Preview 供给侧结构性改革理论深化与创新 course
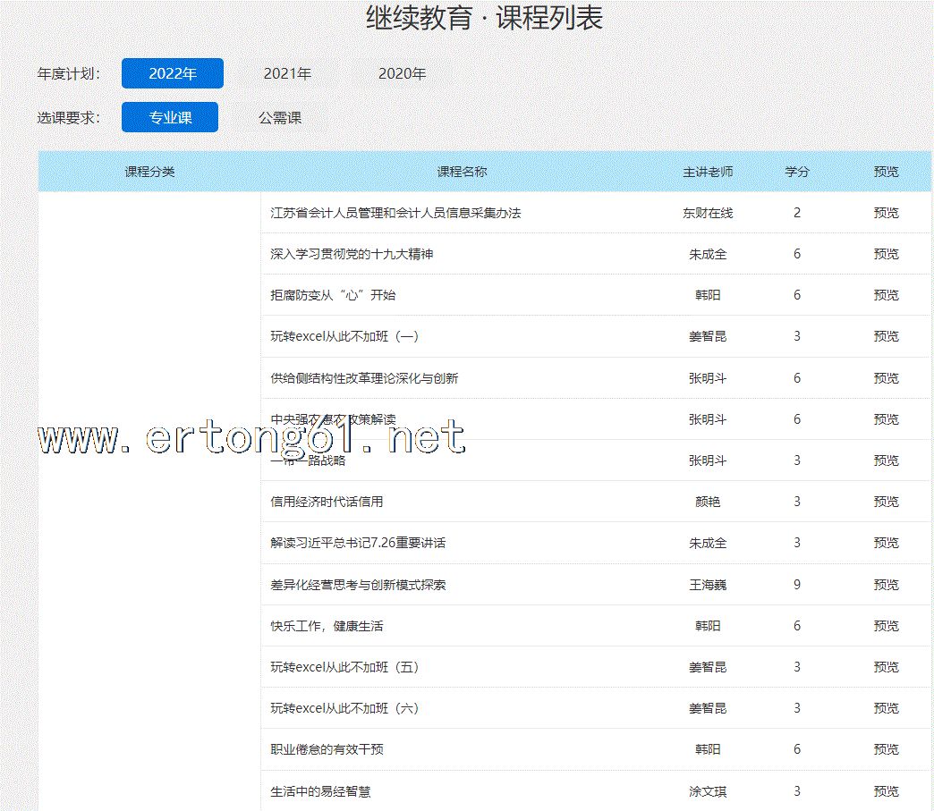934x811 pixels. [x=886, y=378]
